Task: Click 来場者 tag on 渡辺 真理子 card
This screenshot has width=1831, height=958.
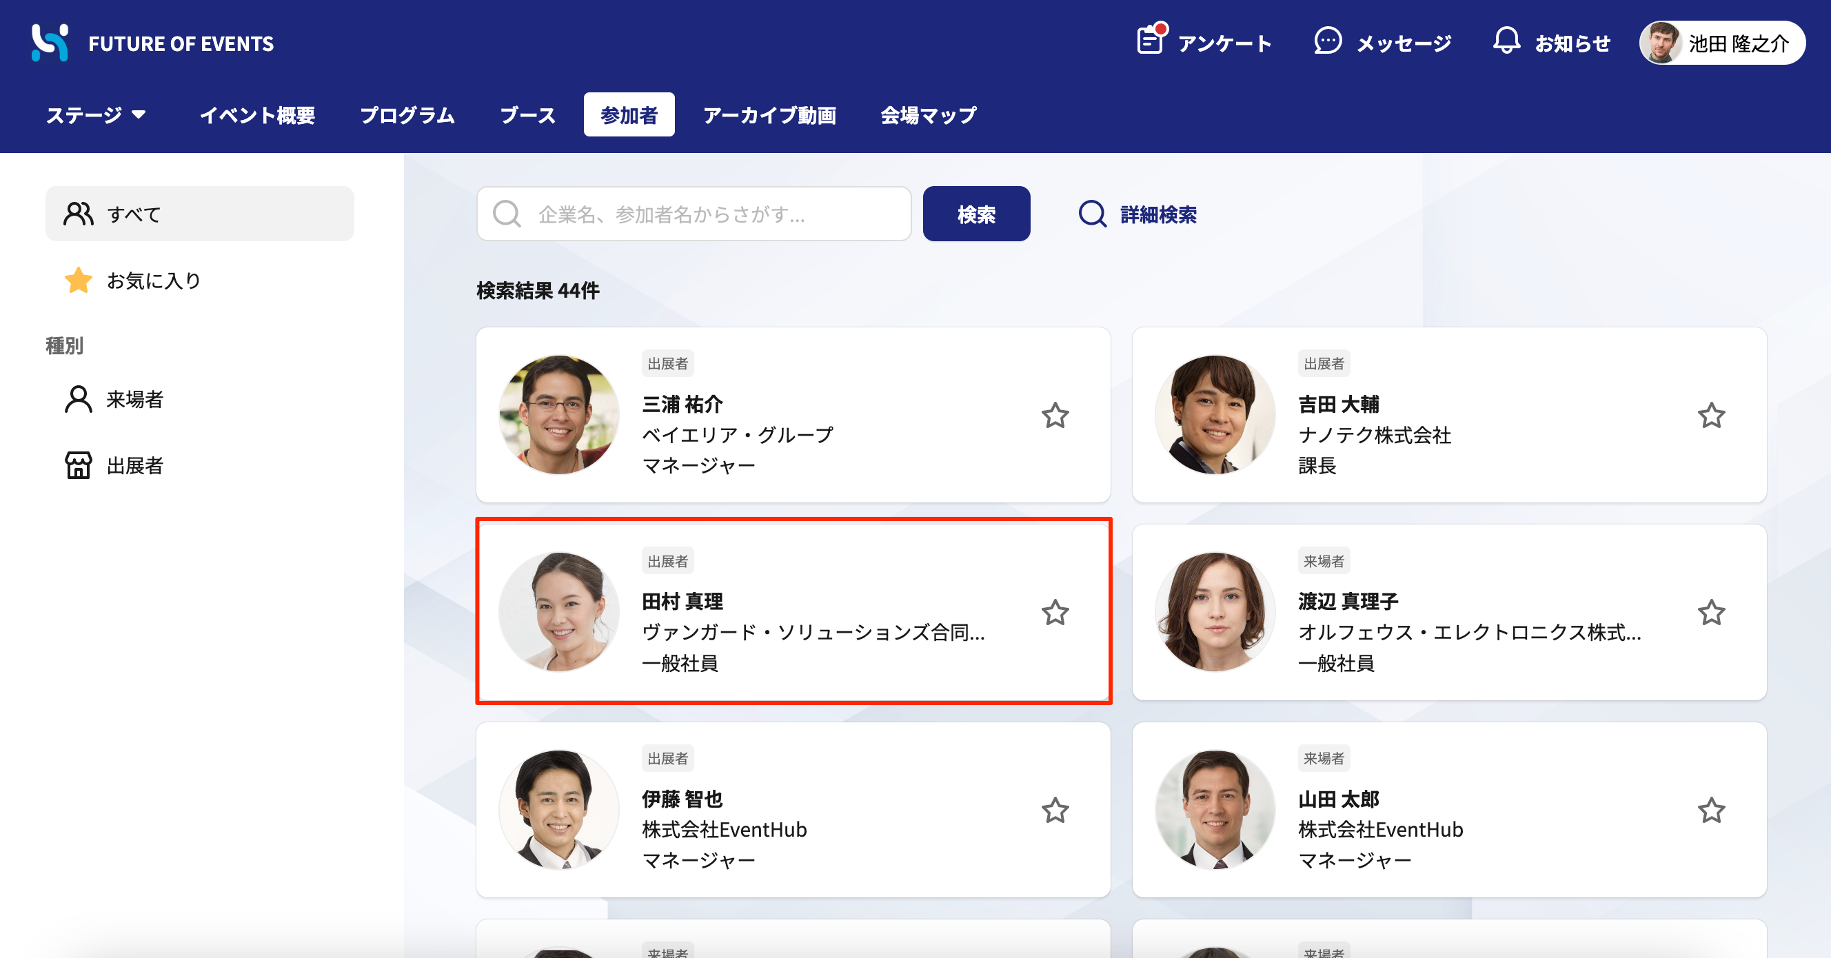Action: [1324, 561]
